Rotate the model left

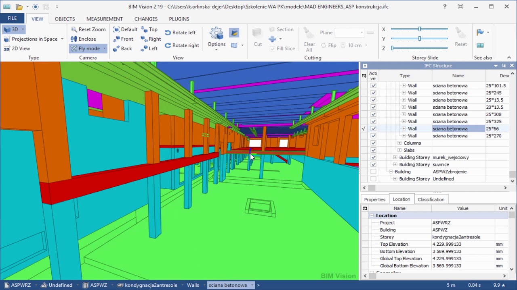tap(180, 33)
